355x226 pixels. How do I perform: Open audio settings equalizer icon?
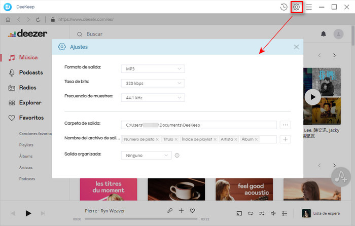point(285,213)
